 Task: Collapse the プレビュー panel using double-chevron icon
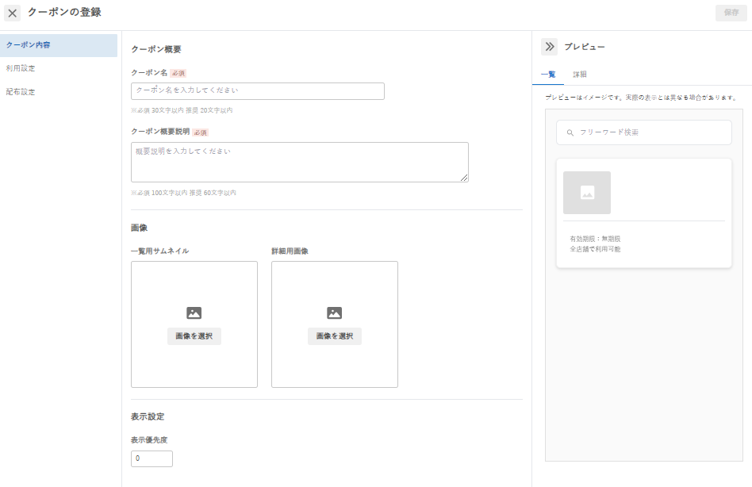point(550,47)
